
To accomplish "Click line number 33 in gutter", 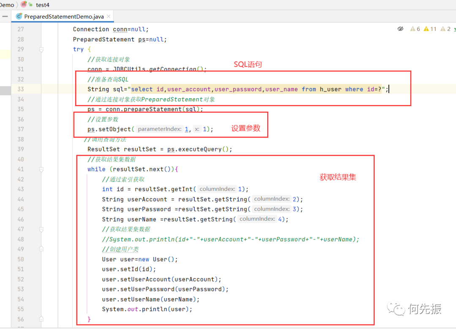I will pyautogui.click(x=21, y=89).
